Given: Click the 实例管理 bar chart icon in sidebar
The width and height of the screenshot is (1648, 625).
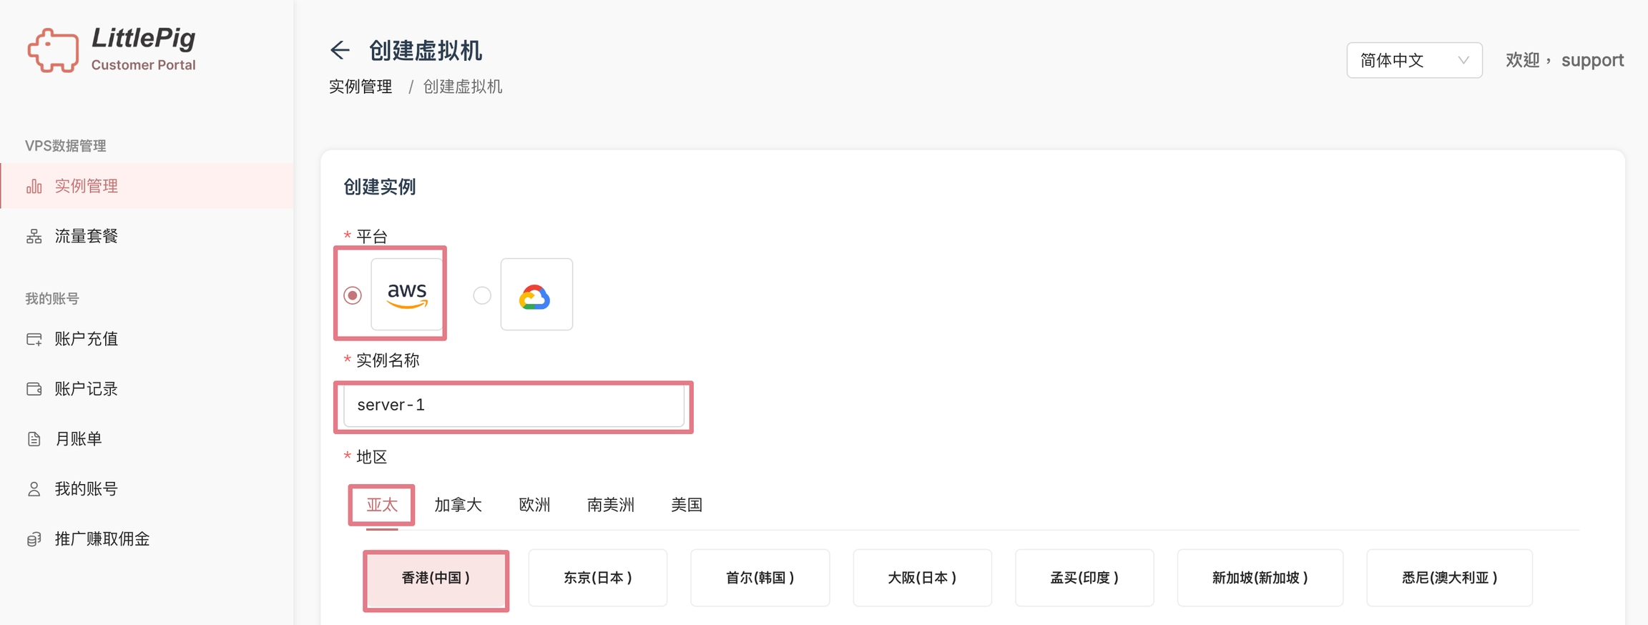Looking at the screenshot, I should [34, 187].
